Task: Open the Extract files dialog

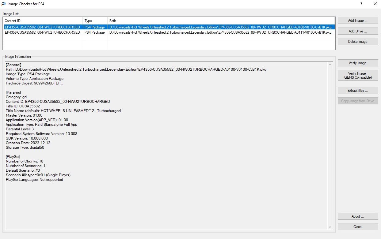Action: tap(358, 91)
